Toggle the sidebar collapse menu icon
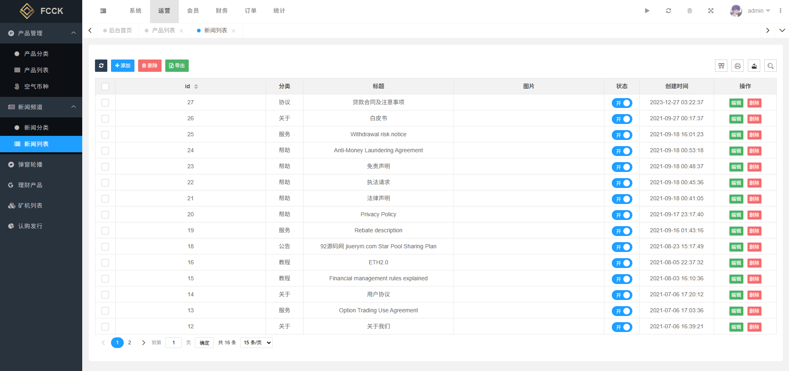This screenshot has height=371, width=789. [103, 11]
